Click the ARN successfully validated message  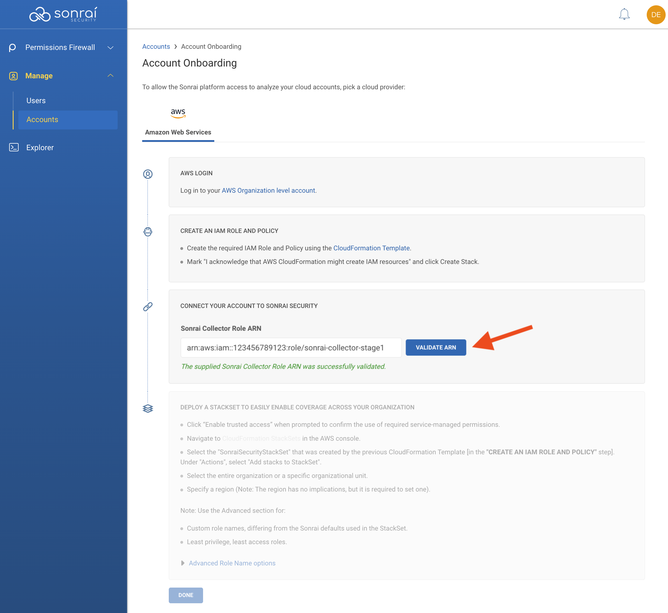283,366
